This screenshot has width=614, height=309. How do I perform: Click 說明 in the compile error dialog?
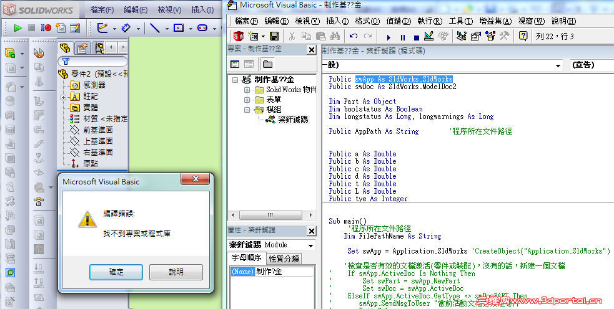point(176,272)
